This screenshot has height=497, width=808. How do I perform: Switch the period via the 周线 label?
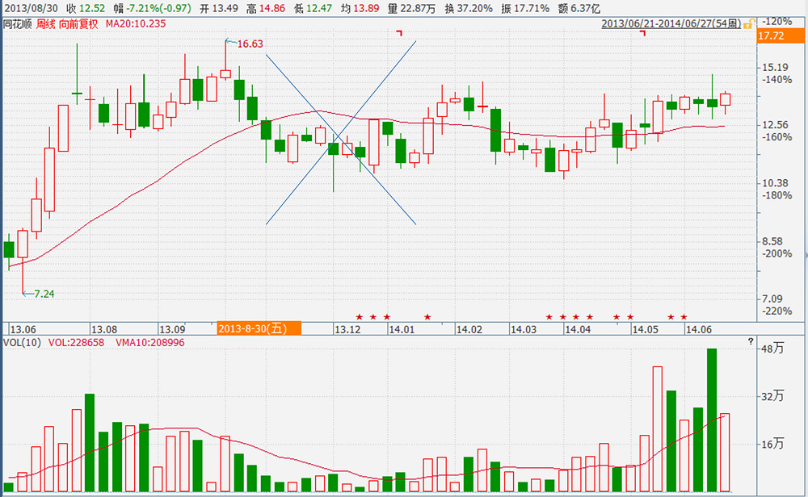tap(45, 24)
